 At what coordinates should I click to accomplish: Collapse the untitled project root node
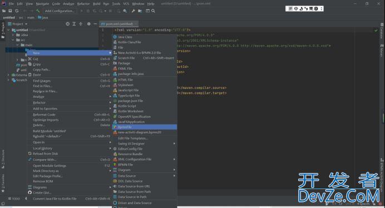pos(8,30)
